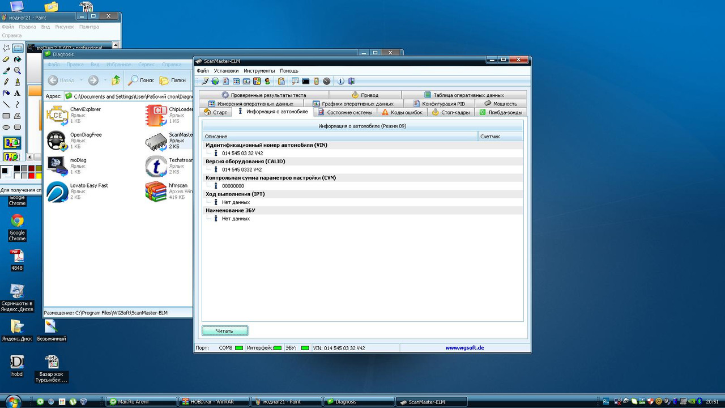The image size is (725, 408).
Task: Click the Up folder icon in Diagnosis window
Action: 116,80
